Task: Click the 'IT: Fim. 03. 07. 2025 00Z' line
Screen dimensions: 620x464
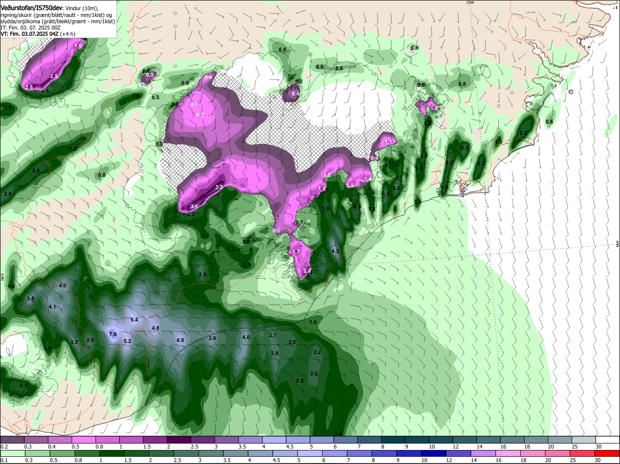Action: [31, 28]
